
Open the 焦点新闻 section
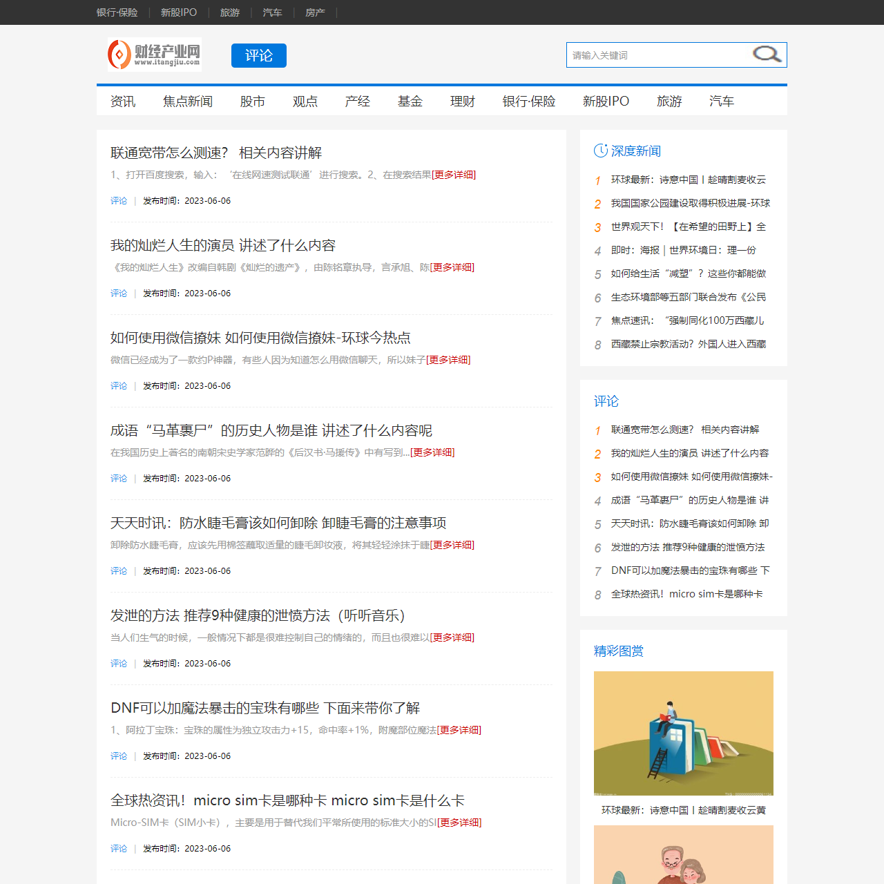pos(188,101)
